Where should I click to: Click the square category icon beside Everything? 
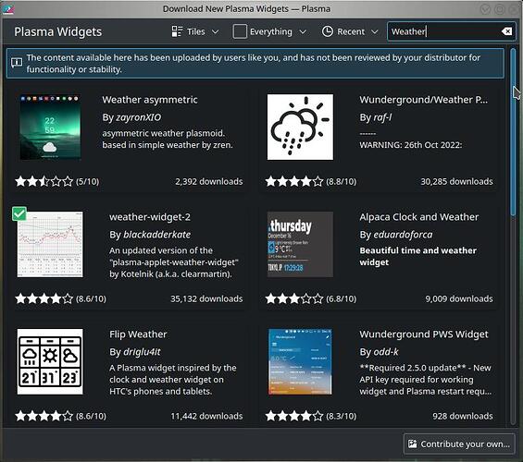240,31
